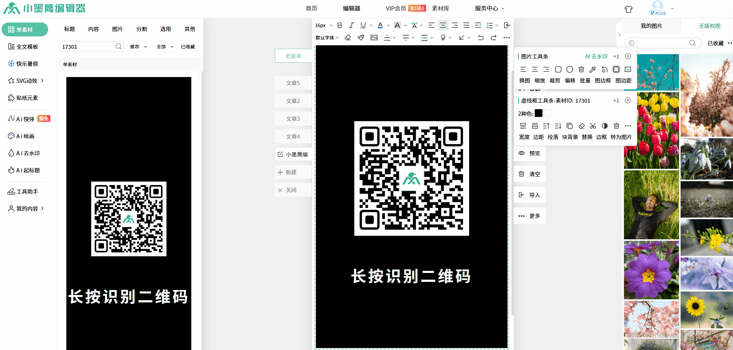
Task: Select the white color swatch in 2种色
Action: pyautogui.click(x=548, y=113)
